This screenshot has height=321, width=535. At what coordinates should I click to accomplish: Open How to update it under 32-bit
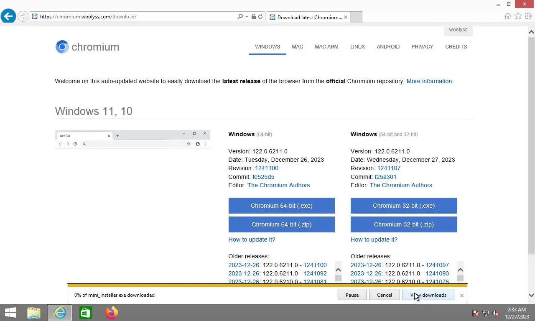[x=374, y=239]
